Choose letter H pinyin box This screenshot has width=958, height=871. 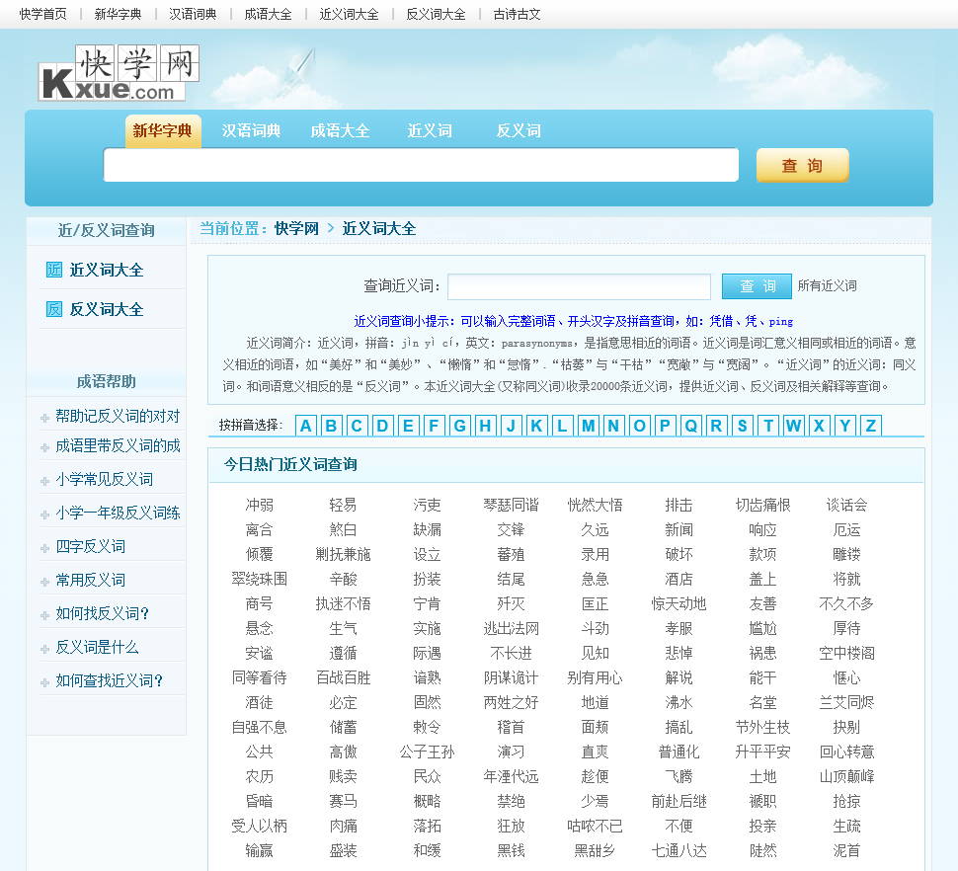(485, 426)
